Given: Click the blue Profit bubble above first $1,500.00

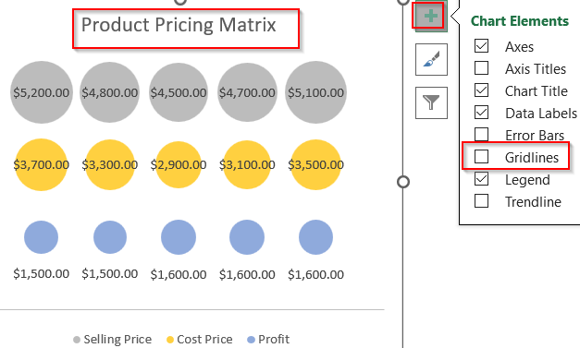Looking at the screenshot, I should [x=41, y=237].
